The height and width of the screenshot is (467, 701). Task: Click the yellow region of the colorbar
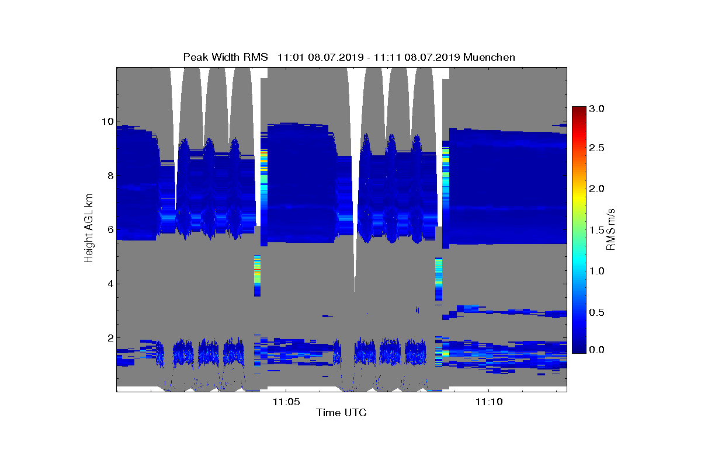579,197
